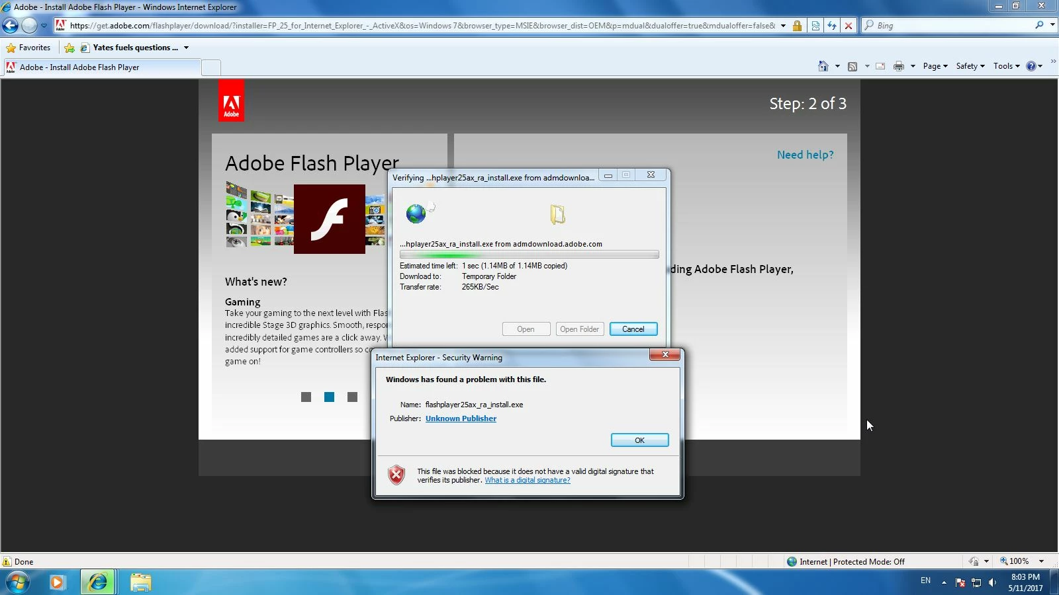Expand the address bar URL dropdown

click(x=783, y=26)
